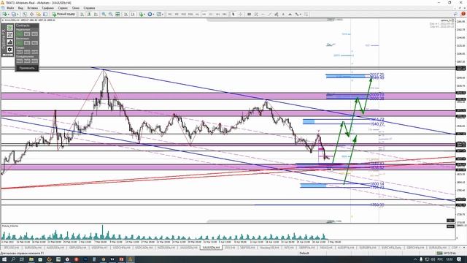Switch timeframe to H1
The height and width of the screenshot is (263, 467).
pos(197,14)
